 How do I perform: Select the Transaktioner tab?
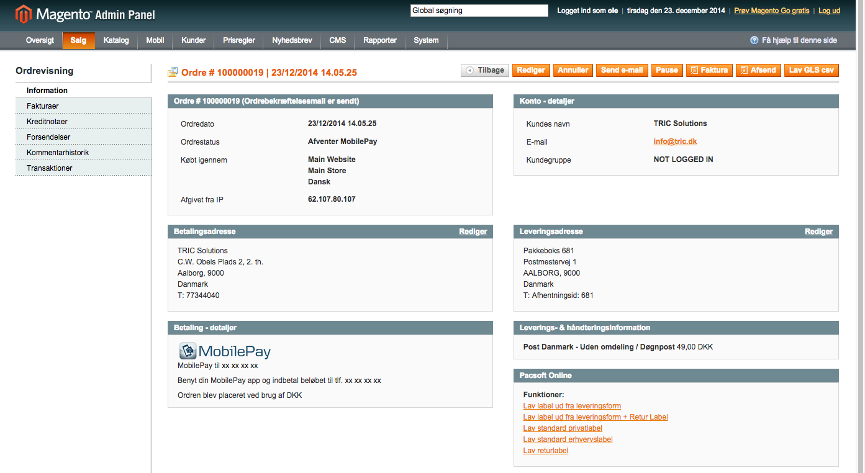pyautogui.click(x=50, y=168)
